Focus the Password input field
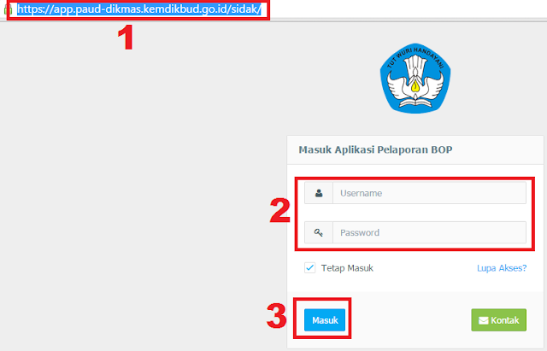Image resolution: width=547 pixels, height=351 pixels. click(429, 232)
